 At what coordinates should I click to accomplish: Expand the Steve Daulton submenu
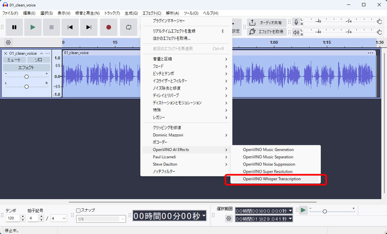point(186,164)
